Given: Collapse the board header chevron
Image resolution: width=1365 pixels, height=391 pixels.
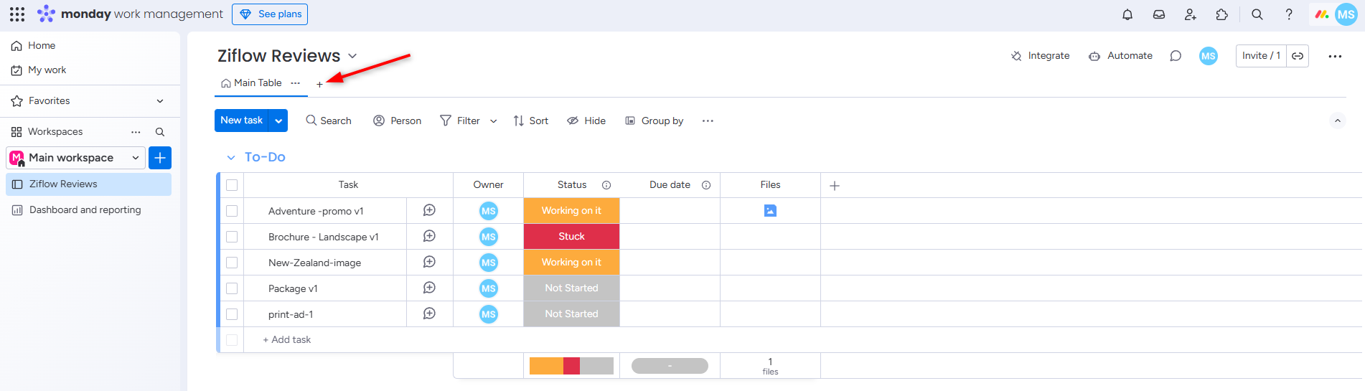Looking at the screenshot, I should (1337, 121).
